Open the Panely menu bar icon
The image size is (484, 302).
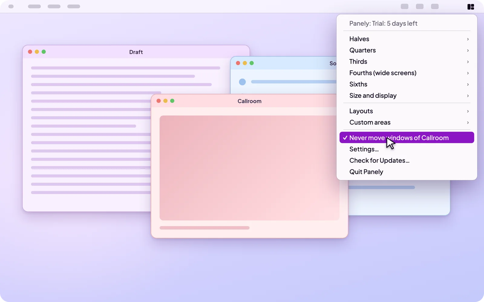click(x=471, y=7)
